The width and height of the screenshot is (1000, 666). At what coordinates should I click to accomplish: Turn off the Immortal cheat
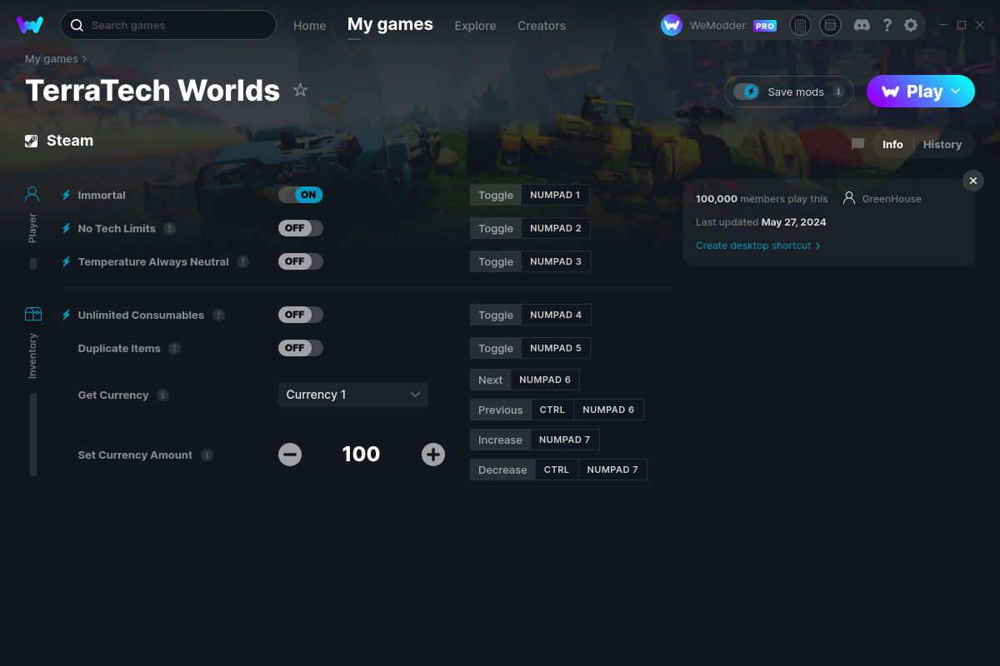click(x=300, y=194)
